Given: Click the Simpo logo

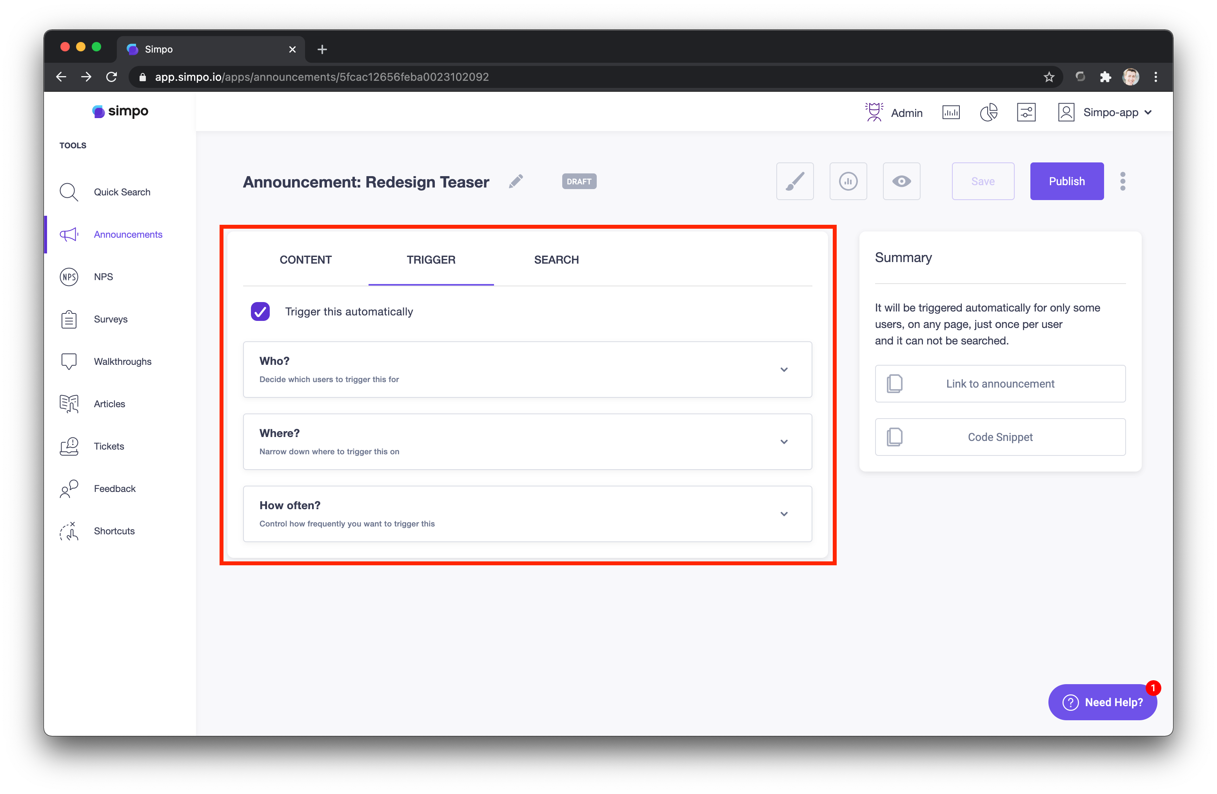Looking at the screenshot, I should point(120,111).
